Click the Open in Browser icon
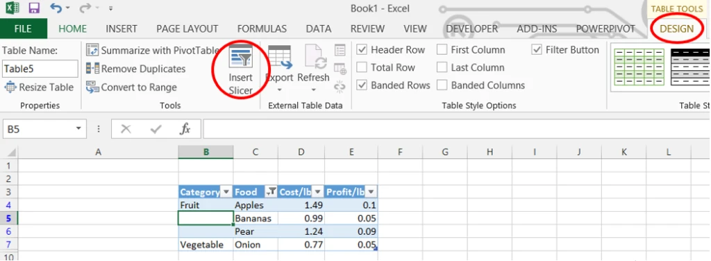Viewport: 711px width, 261px height. tap(340, 69)
